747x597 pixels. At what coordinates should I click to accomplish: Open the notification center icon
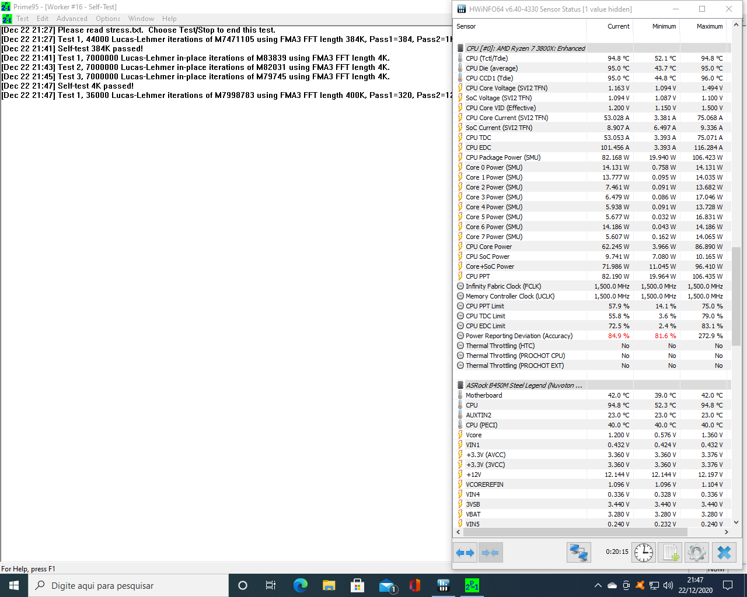click(728, 585)
